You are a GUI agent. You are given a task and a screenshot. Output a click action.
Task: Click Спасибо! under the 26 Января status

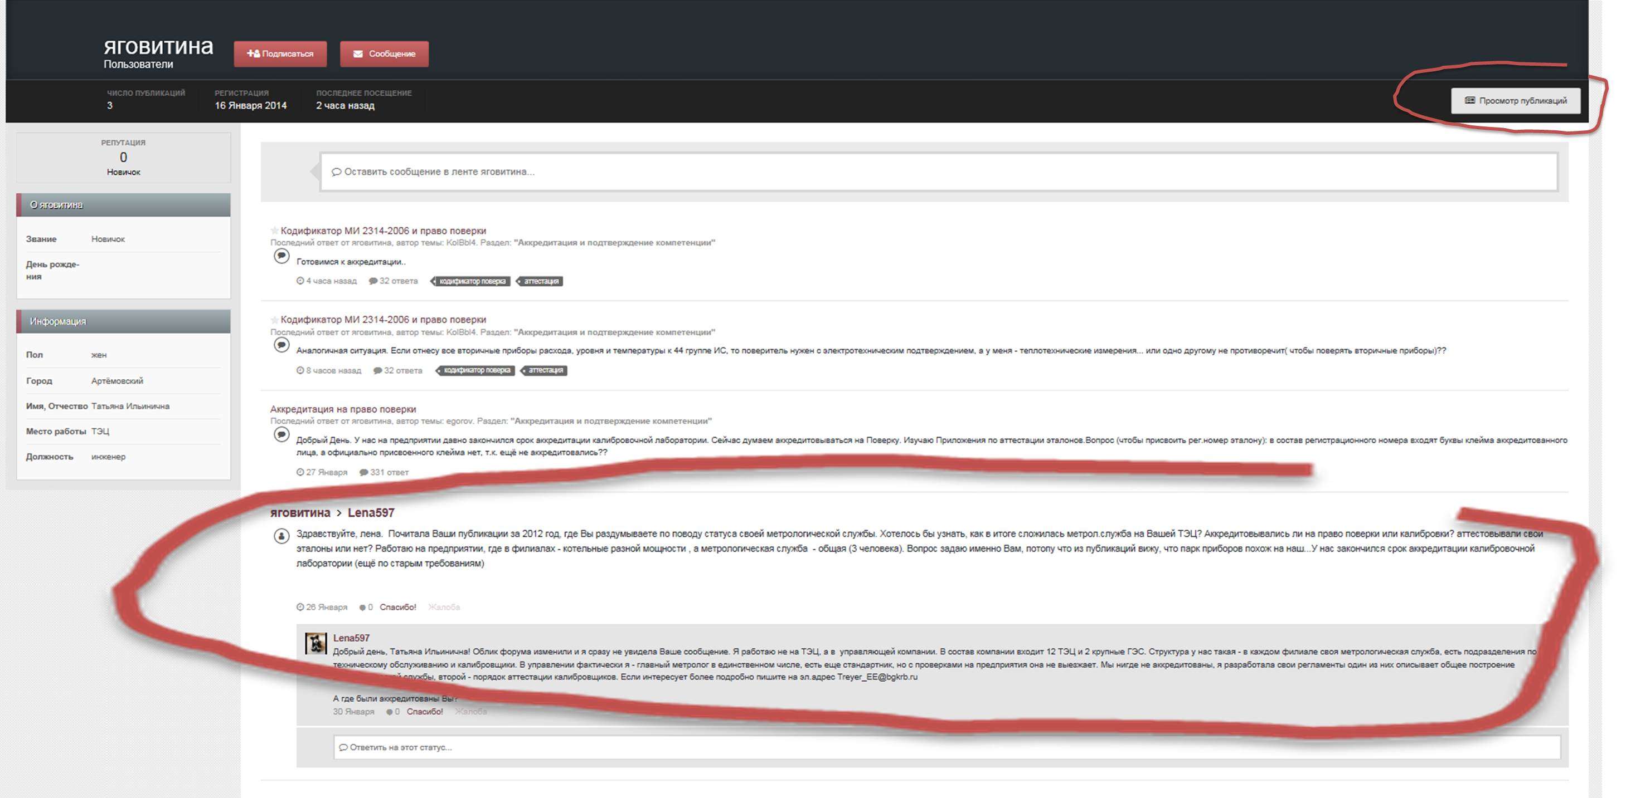click(397, 608)
